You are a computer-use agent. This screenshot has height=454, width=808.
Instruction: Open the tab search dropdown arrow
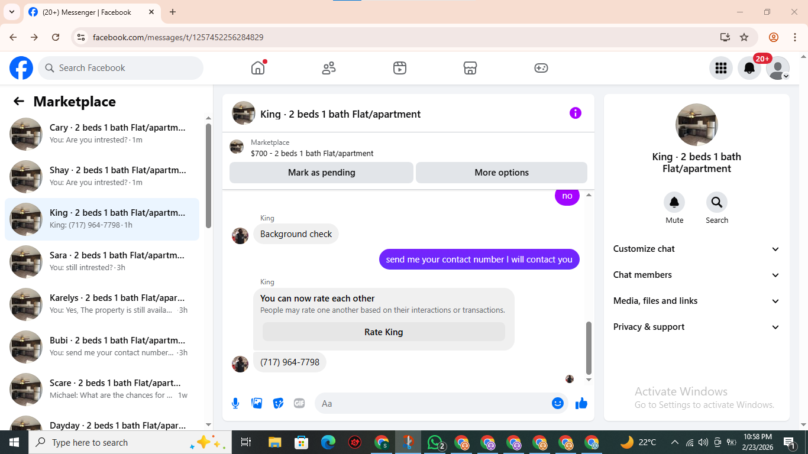point(11,12)
